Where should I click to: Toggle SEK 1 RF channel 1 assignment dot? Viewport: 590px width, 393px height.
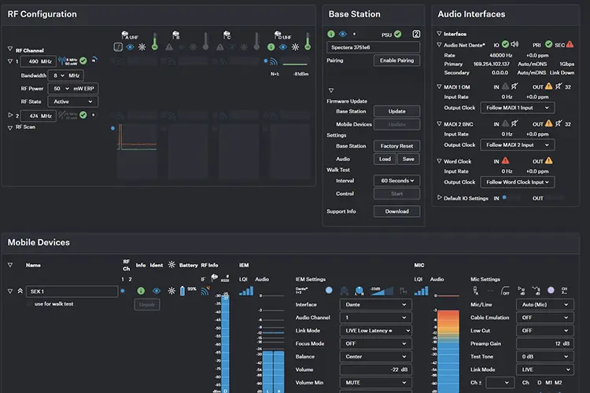(123, 291)
